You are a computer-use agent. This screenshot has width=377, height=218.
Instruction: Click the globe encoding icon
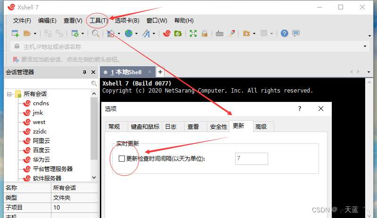click(129, 33)
